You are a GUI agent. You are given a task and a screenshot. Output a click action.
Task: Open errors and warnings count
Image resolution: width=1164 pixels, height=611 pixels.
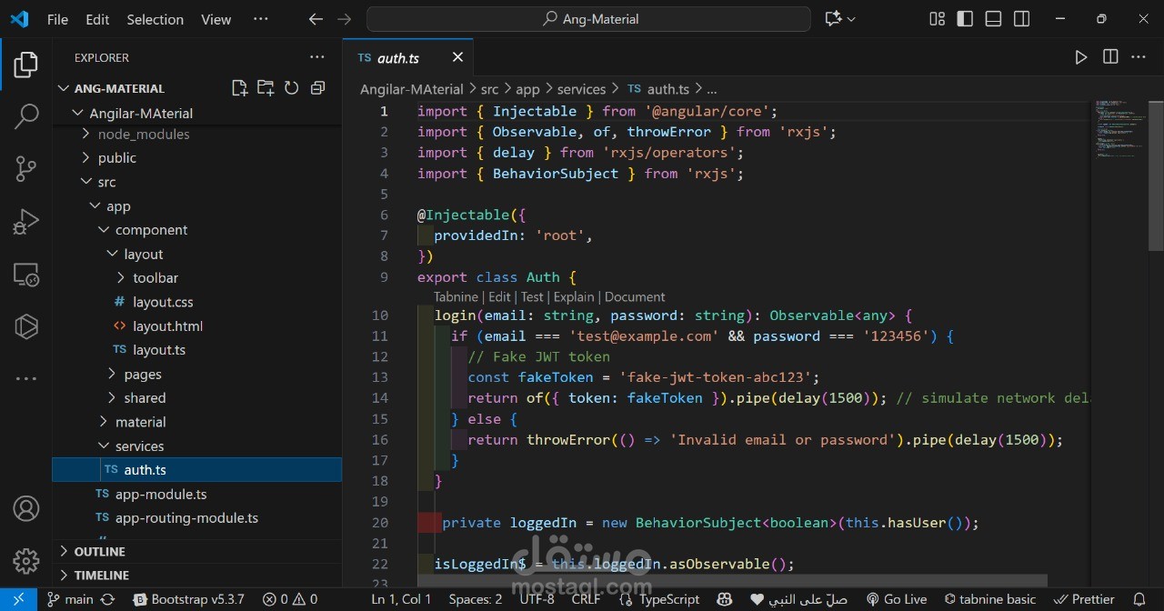[x=290, y=599]
